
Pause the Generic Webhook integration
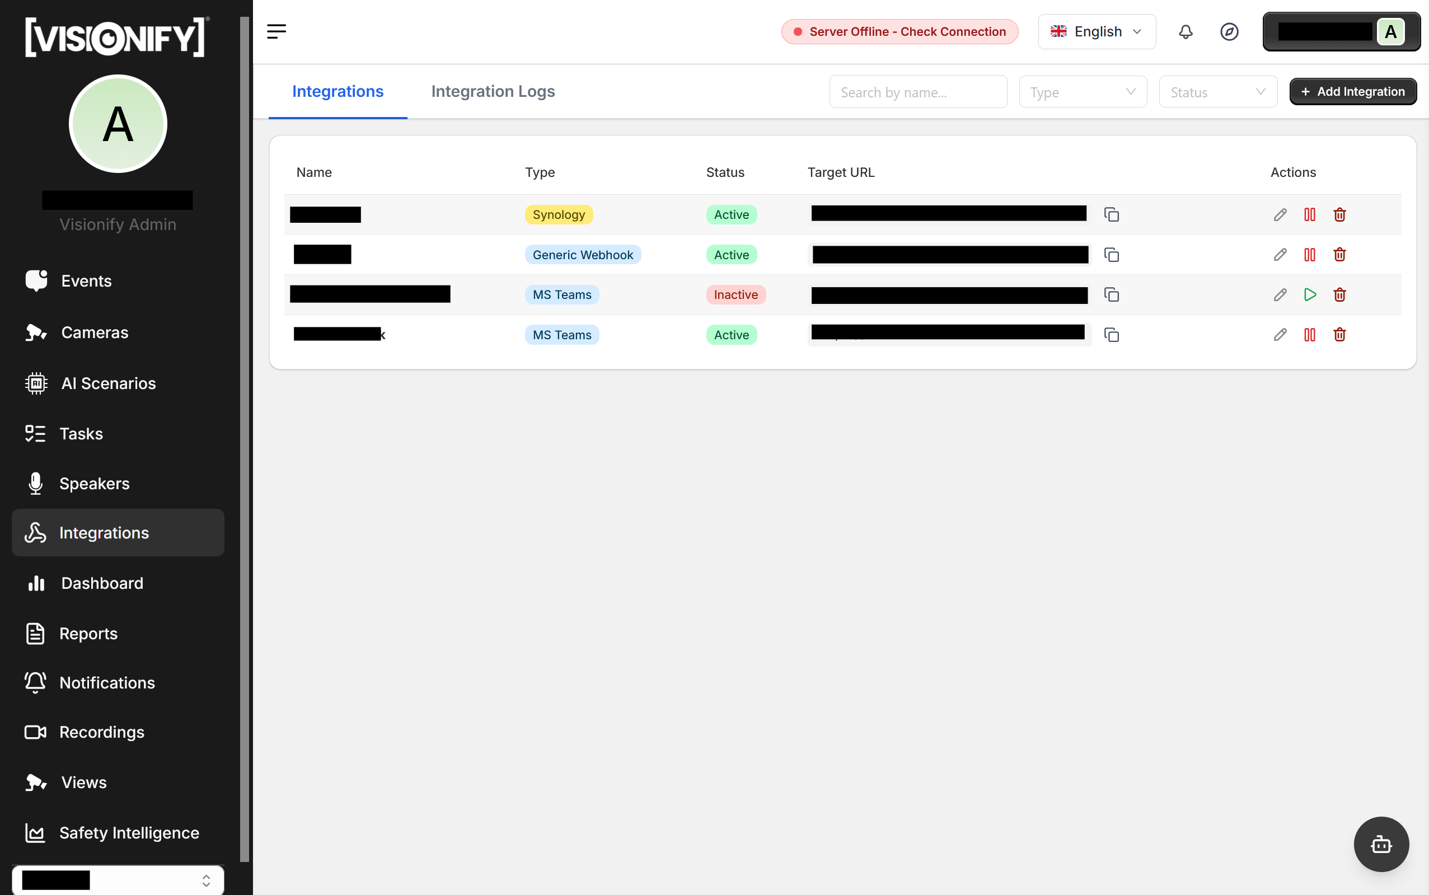click(1309, 255)
